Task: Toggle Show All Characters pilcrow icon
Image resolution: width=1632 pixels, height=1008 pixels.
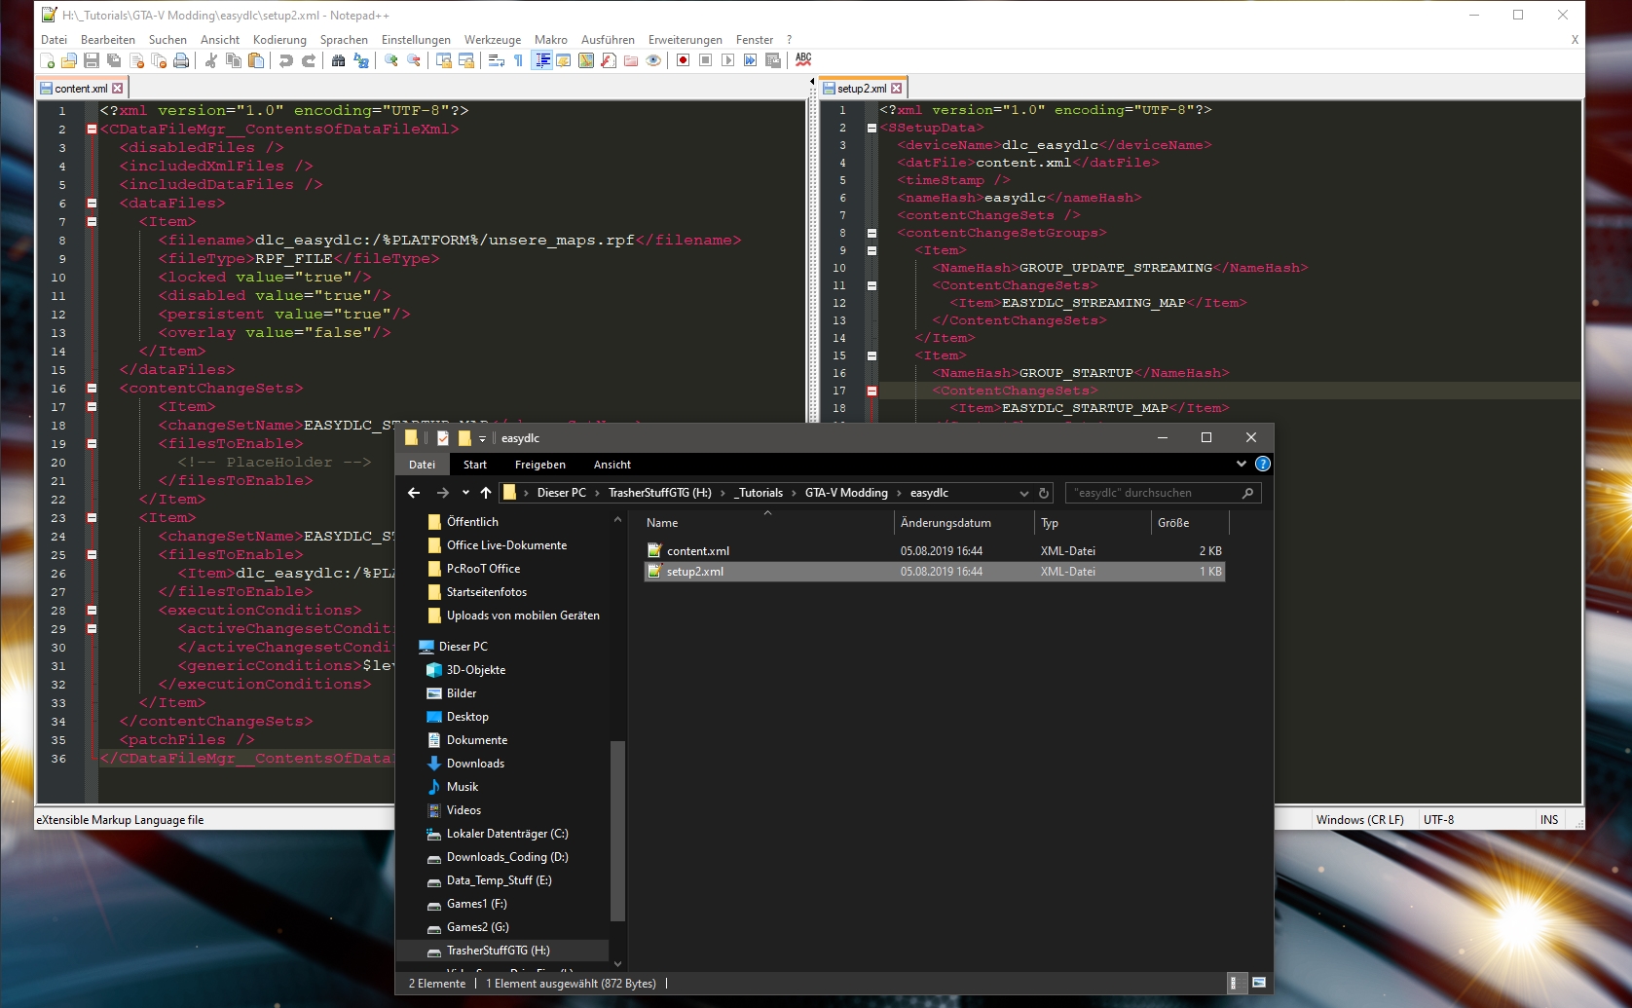Action: point(518,60)
